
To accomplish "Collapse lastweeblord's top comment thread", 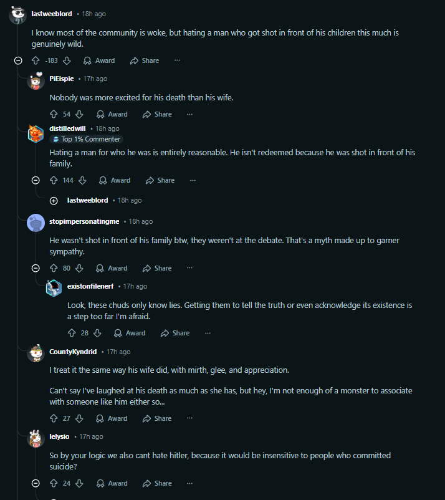I will point(18,60).
